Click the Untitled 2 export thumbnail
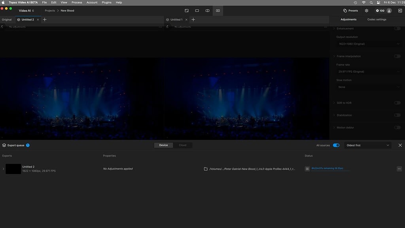Image resolution: width=405 pixels, height=228 pixels. tap(13, 169)
